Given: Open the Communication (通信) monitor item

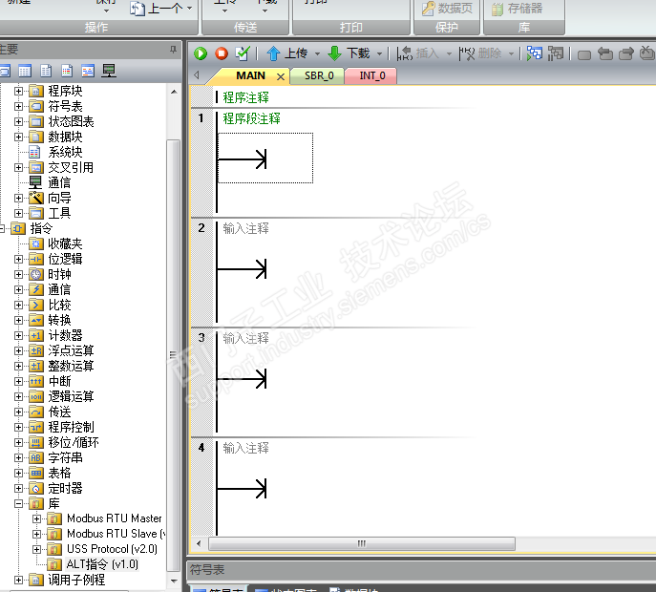Looking at the screenshot, I should [59, 182].
